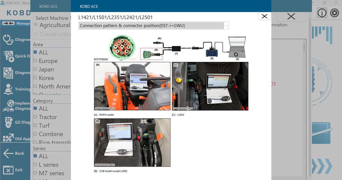Click the '[C] L2602' caption
This screenshot has height=180, width=342.
178,115
